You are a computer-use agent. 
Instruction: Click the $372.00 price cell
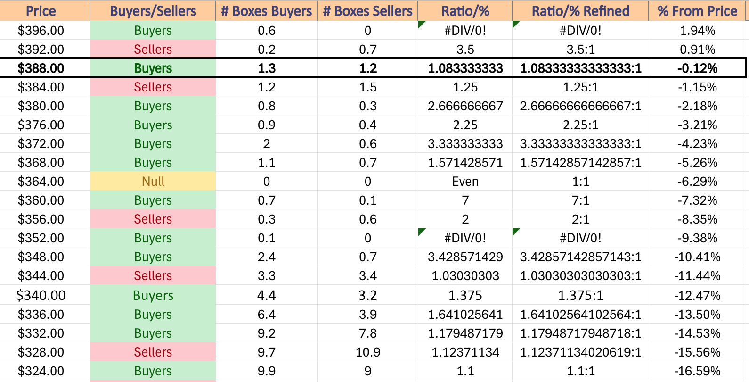click(x=45, y=144)
